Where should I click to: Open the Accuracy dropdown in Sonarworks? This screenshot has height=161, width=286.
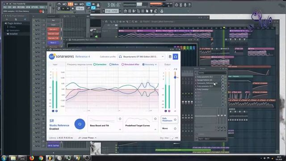(x=149, y=64)
